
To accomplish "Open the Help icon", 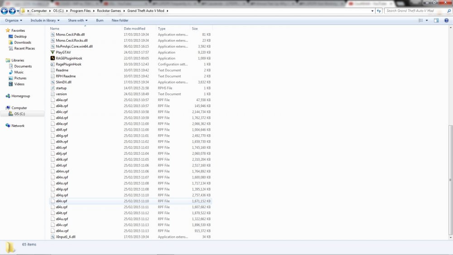I will (x=446, y=20).
